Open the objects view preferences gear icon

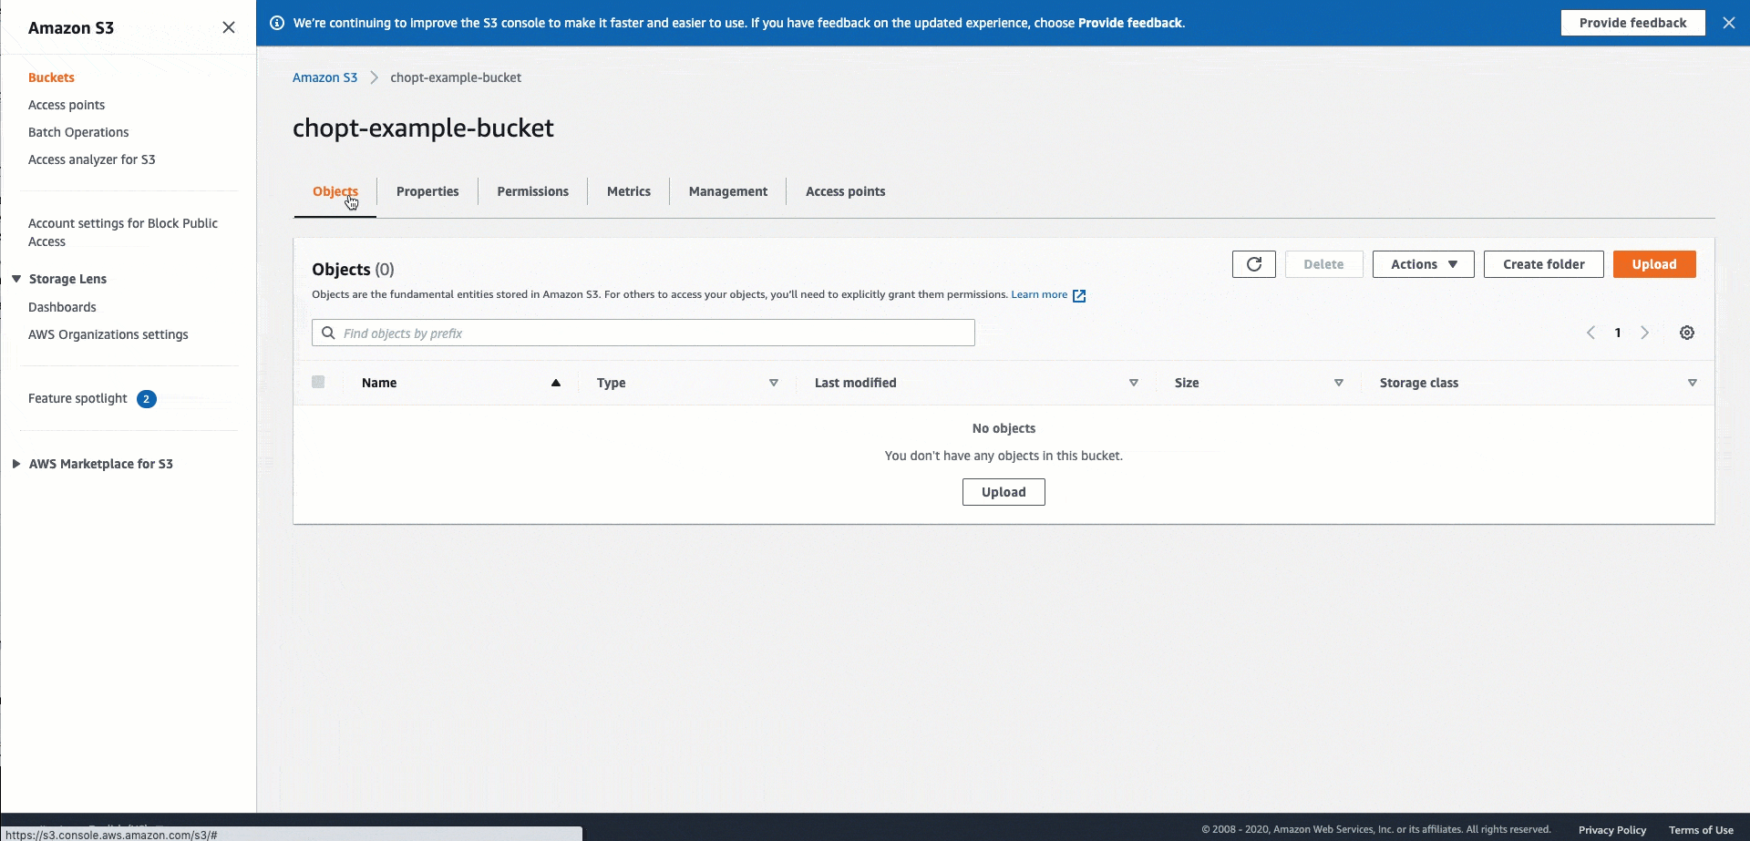1687,333
